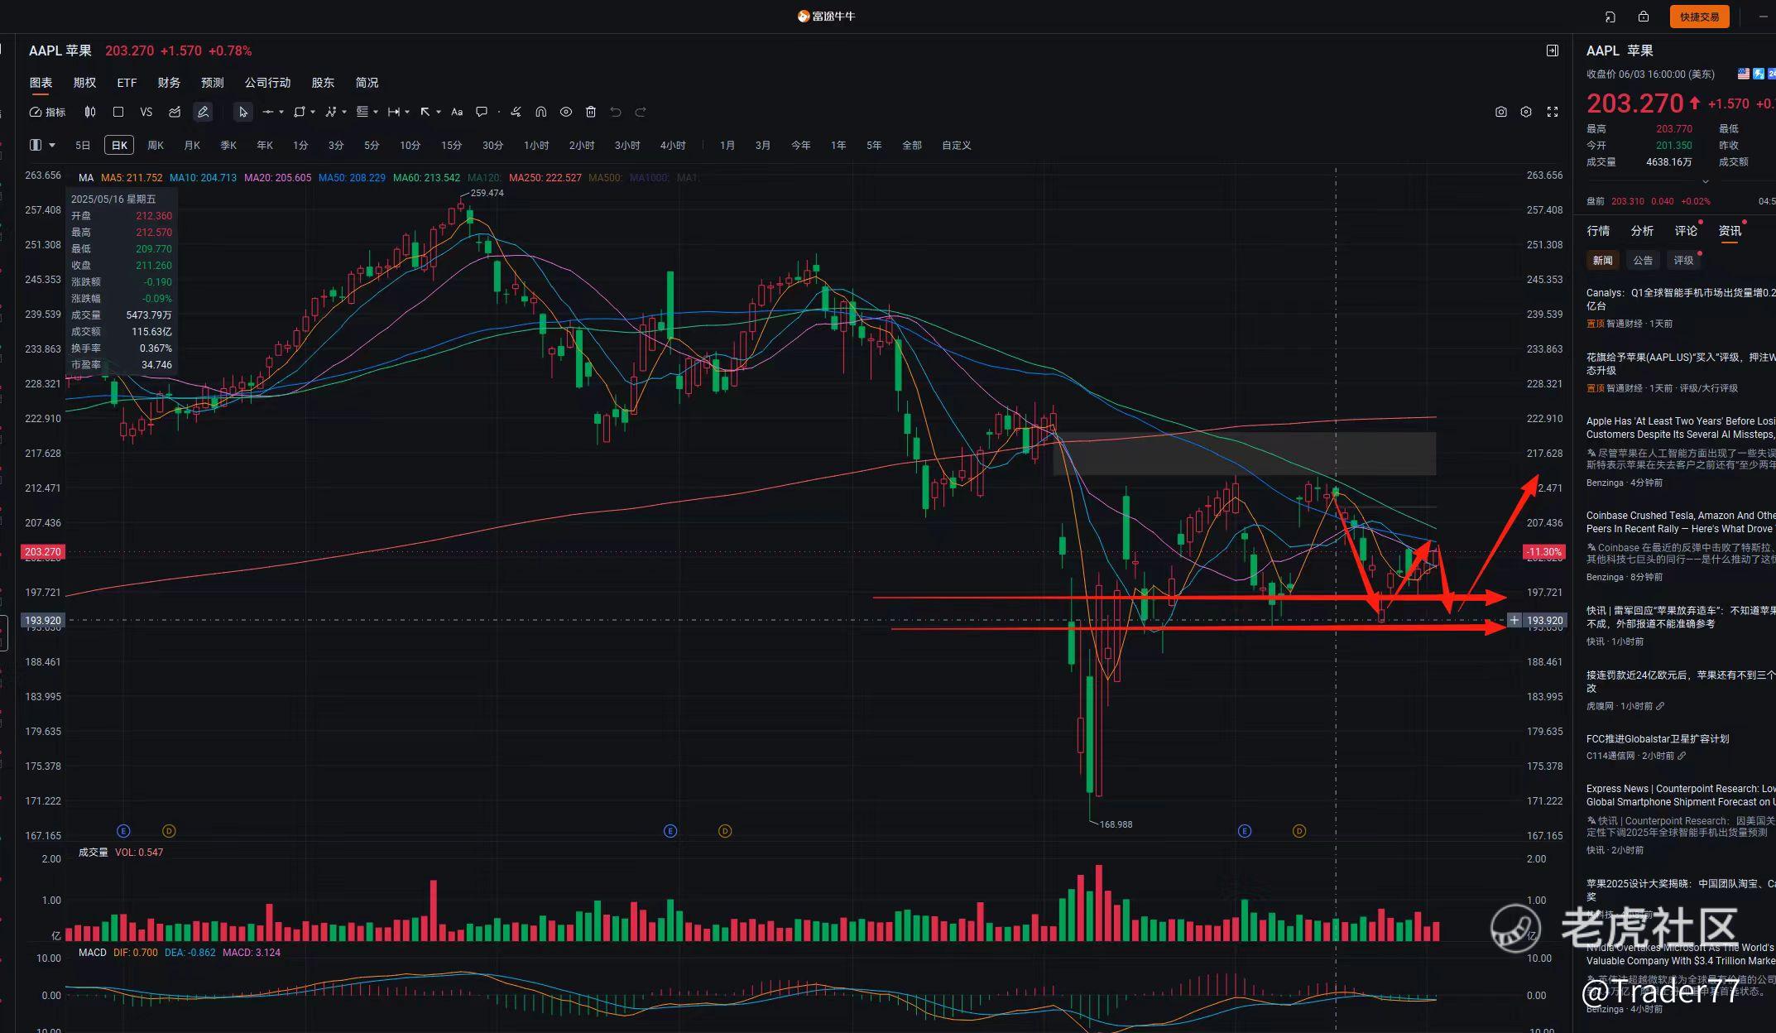The image size is (1776, 1033).
Task: Toggle the MA20 line label
Action: [x=277, y=177]
